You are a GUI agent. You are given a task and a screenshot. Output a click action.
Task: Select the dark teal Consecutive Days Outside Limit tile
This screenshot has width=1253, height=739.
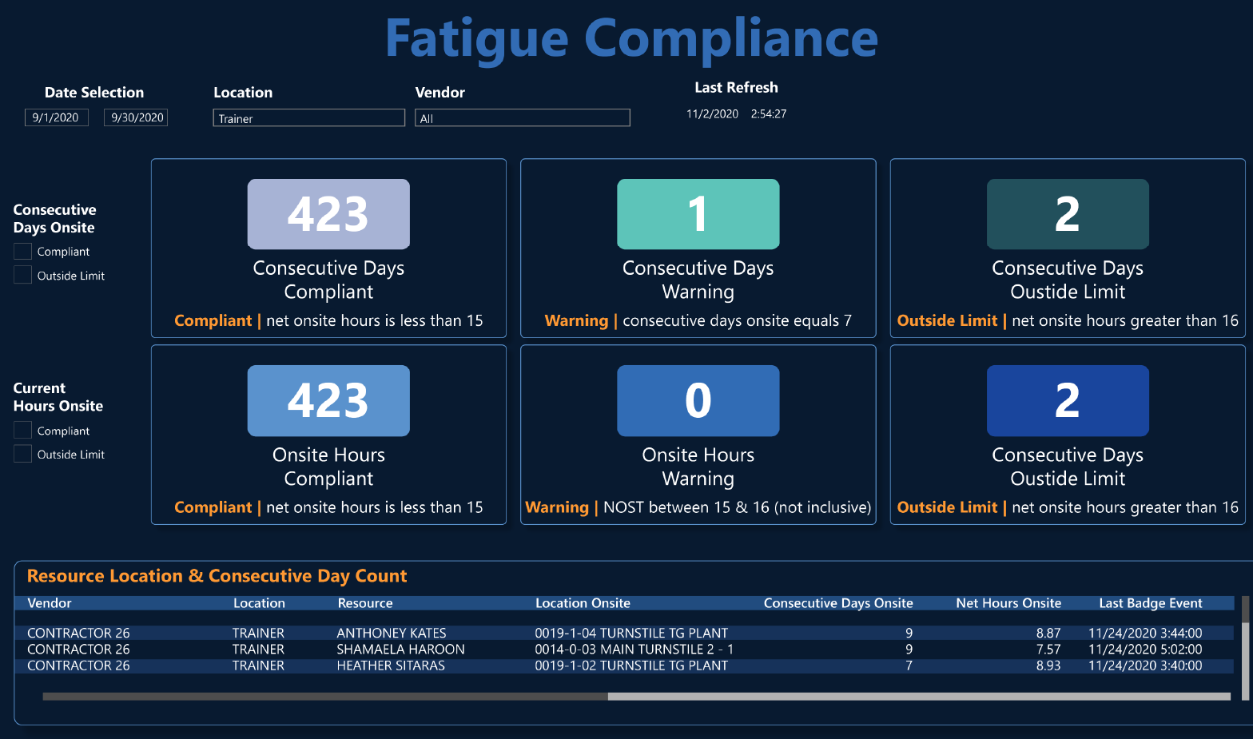point(1068,214)
